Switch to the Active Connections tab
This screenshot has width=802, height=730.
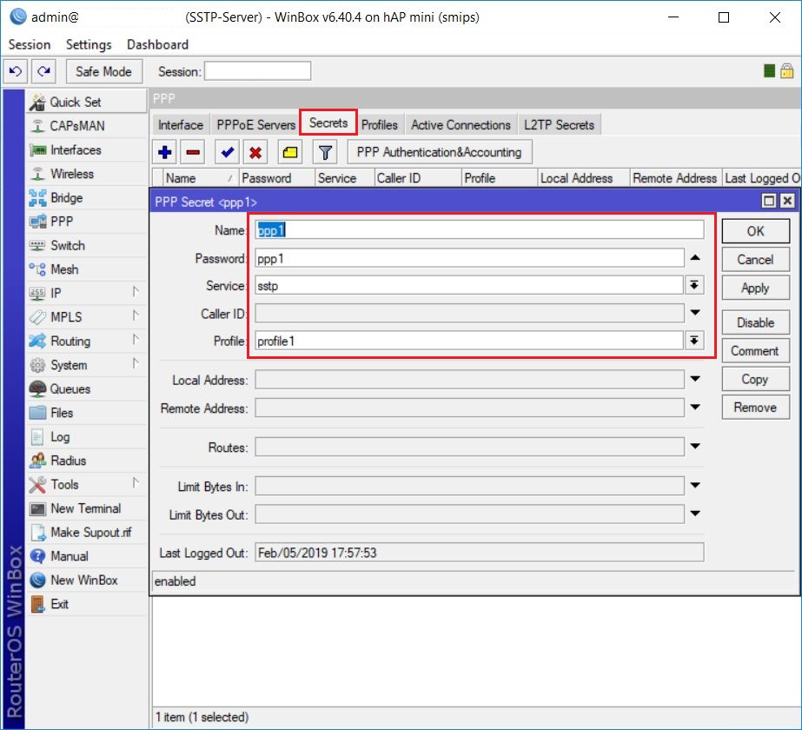[461, 125]
